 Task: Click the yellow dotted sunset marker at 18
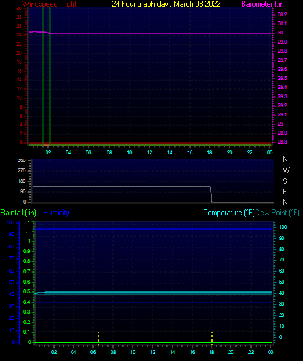(x=212, y=338)
